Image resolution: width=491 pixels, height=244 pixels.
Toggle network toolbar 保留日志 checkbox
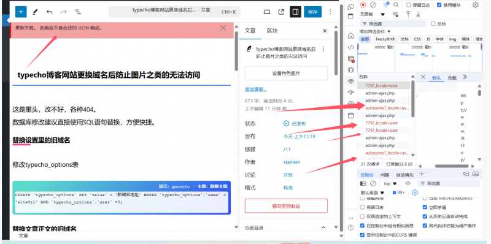point(408,5)
